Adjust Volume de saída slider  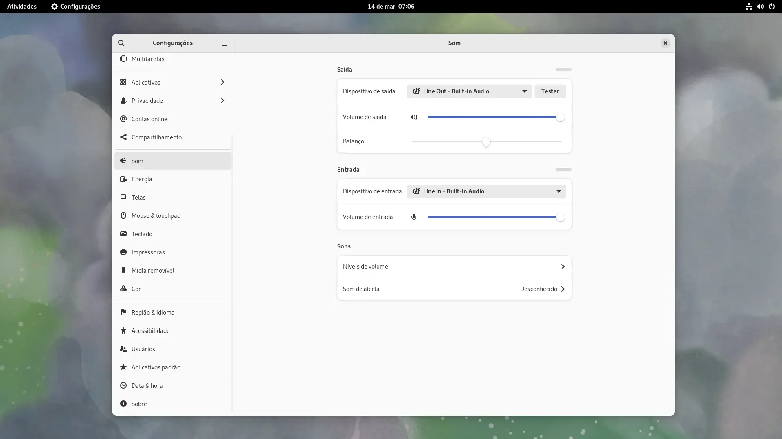496,117
